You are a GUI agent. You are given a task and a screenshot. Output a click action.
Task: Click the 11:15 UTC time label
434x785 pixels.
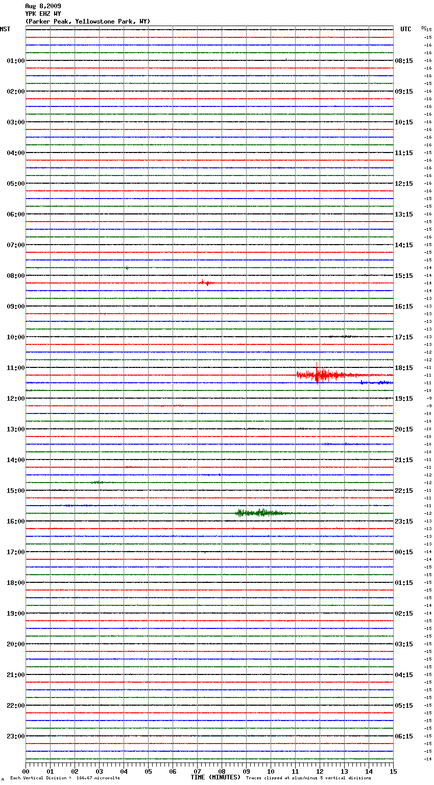pyautogui.click(x=404, y=153)
